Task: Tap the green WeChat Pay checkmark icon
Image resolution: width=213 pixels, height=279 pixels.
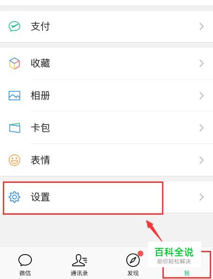Action: [15, 26]
